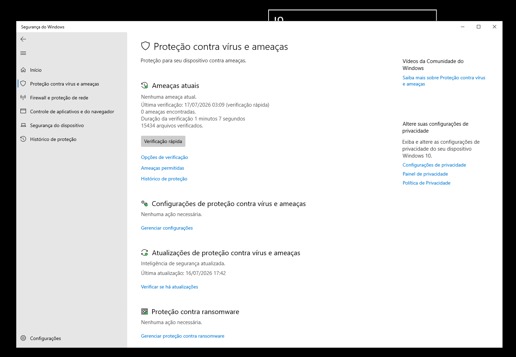Open Firewall e proteção de rede
Screen dimensions: 516x357
click(x=72, y=98)
